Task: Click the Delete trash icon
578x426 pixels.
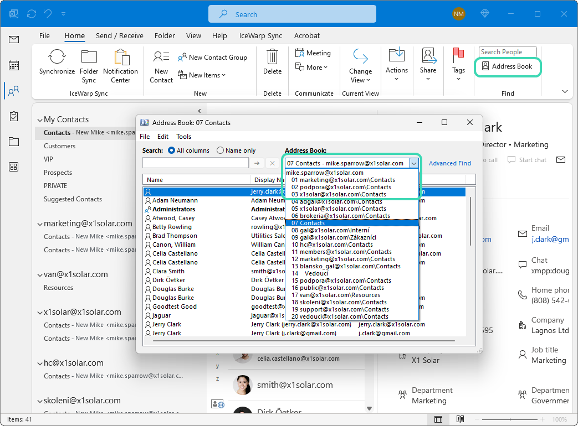Action: click(272, 56)
